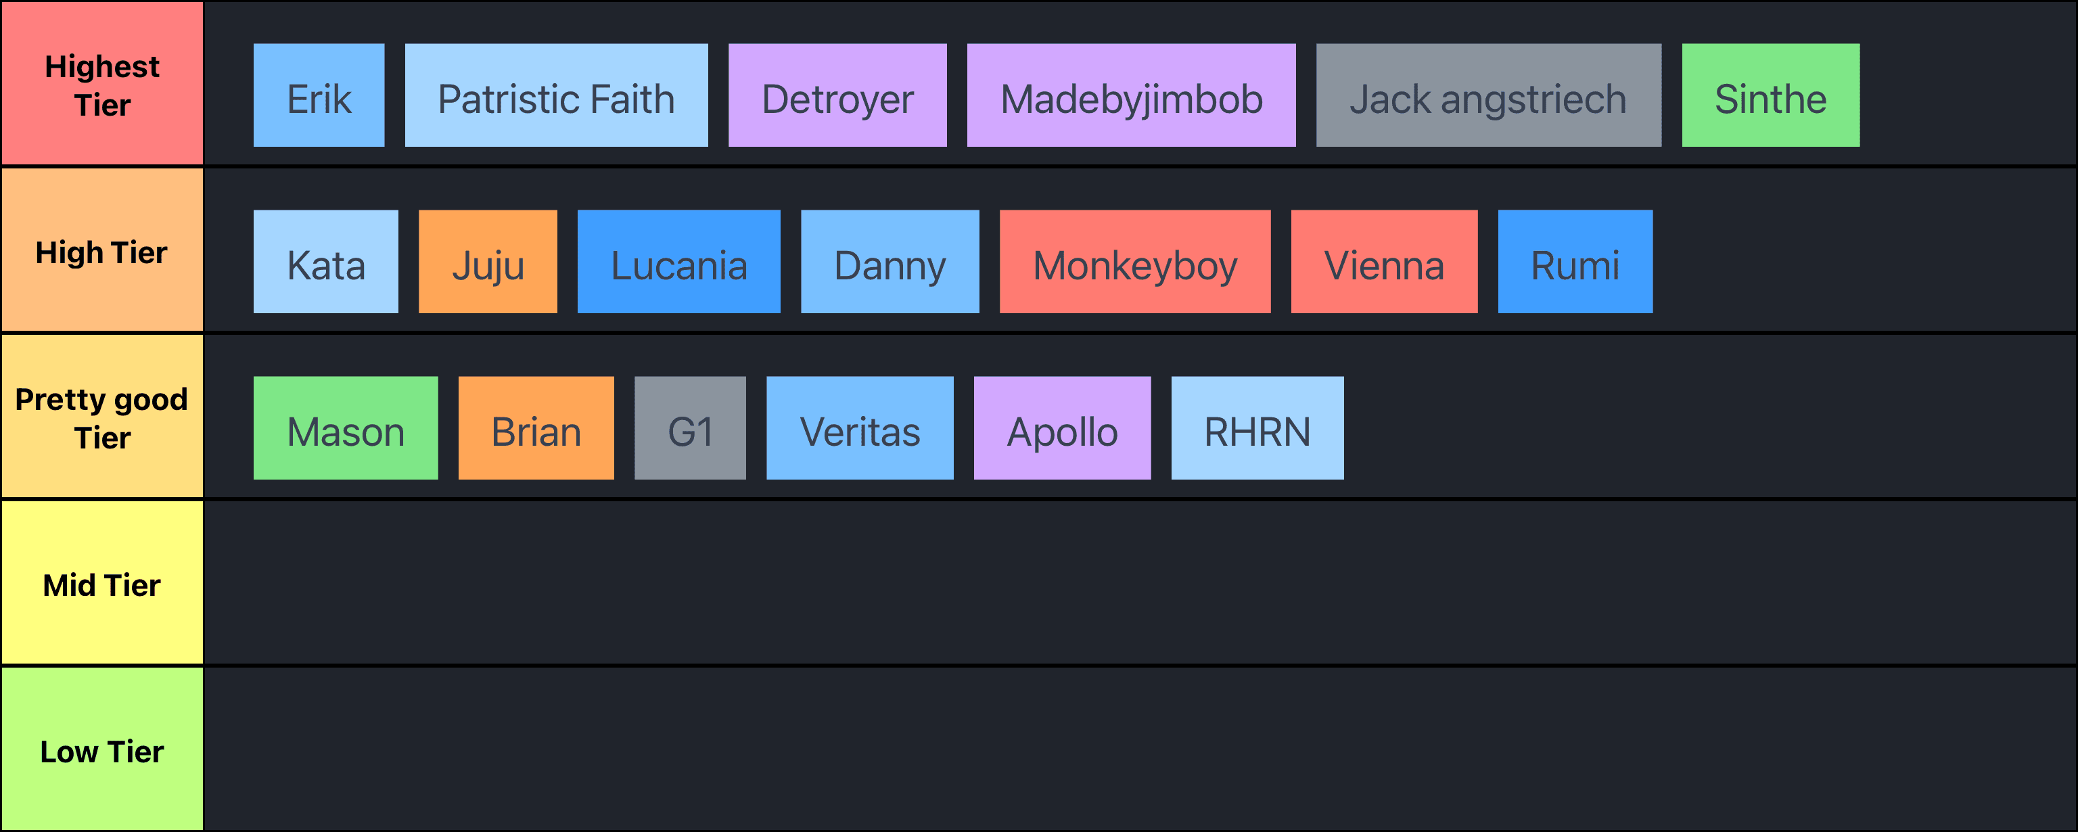The image size is (2078, 832).
Task: Click the gray Jack angstriech tile
Action: point(1488,95)
